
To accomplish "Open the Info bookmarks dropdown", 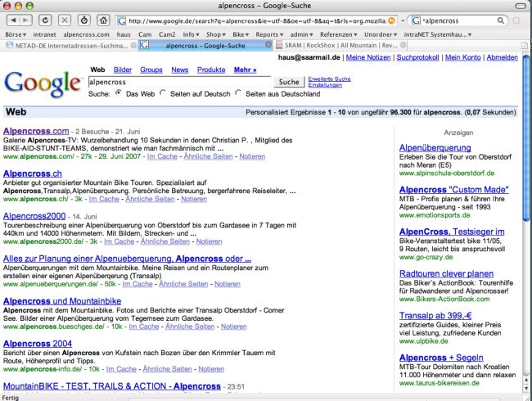I will click(191, 34).
